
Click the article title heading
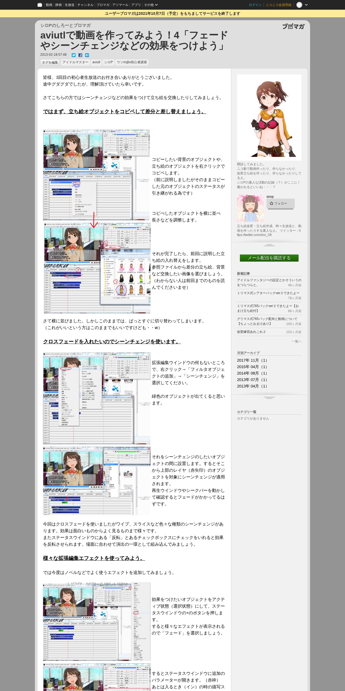coord(134,40)
